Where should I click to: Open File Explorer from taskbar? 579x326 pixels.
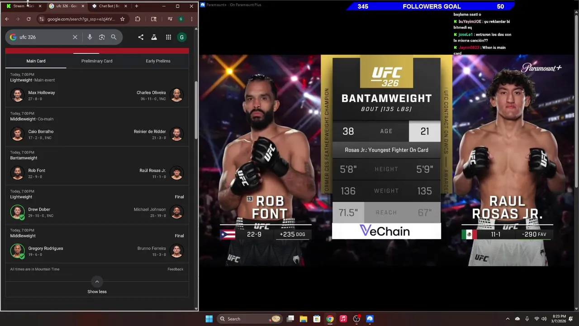coord(304,319)
